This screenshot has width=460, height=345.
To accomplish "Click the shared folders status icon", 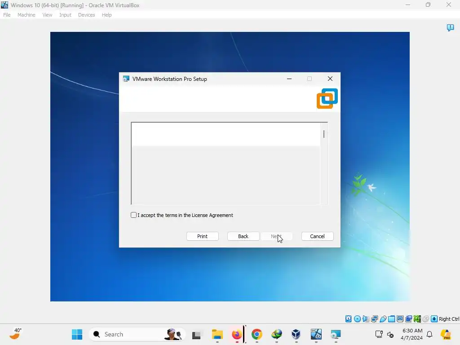I will (x=391, y=319).
